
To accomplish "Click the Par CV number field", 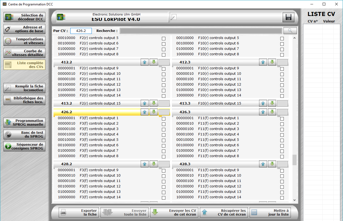I will pos(81,31).
